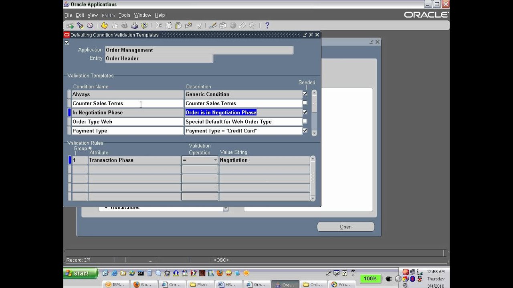Open Find with the flashlight icon
The width and height of the screenshot is (513, 288).
(80, 25)
